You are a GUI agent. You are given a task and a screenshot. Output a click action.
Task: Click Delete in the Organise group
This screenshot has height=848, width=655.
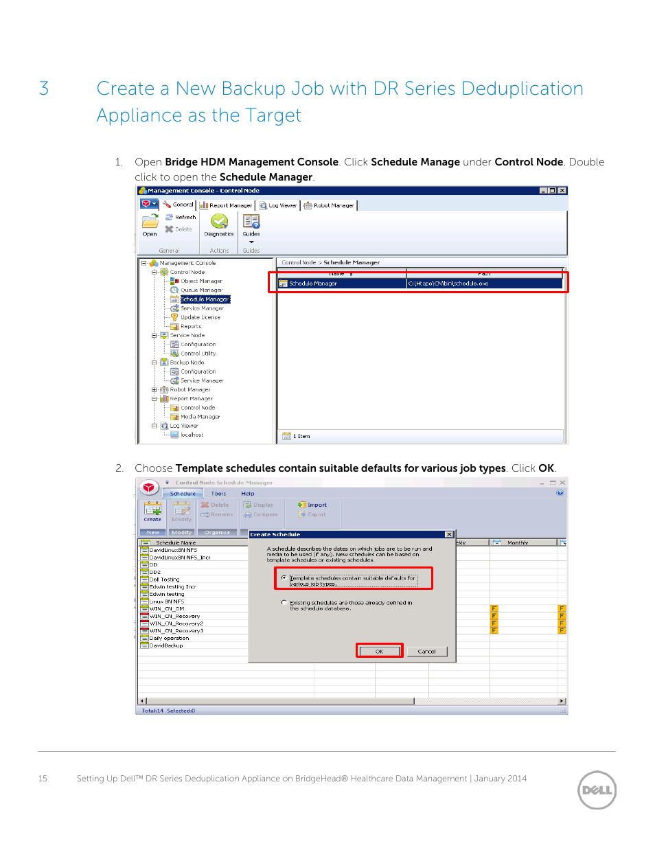click(215, 505)
